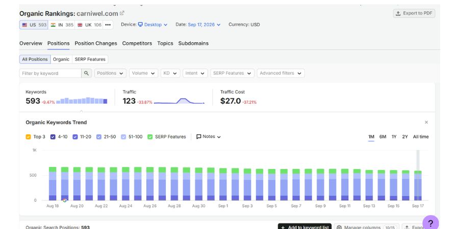This screenshot has height=229, width=459.
Task: Export report to PDF
Action: tap(414, 13)
